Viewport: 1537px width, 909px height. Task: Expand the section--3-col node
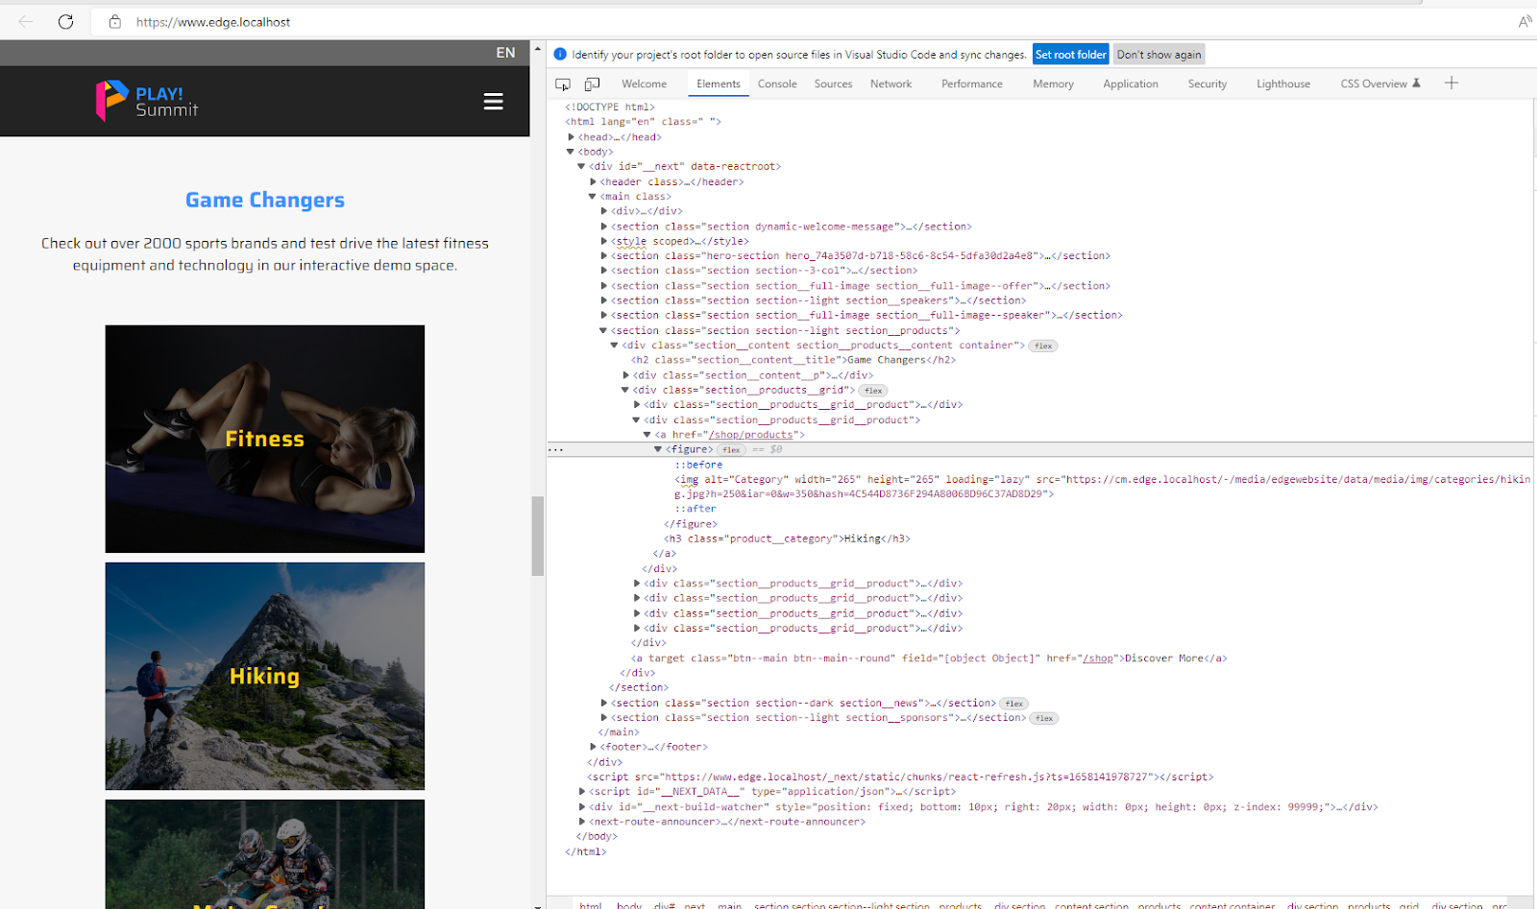click(x=603, y=271)
